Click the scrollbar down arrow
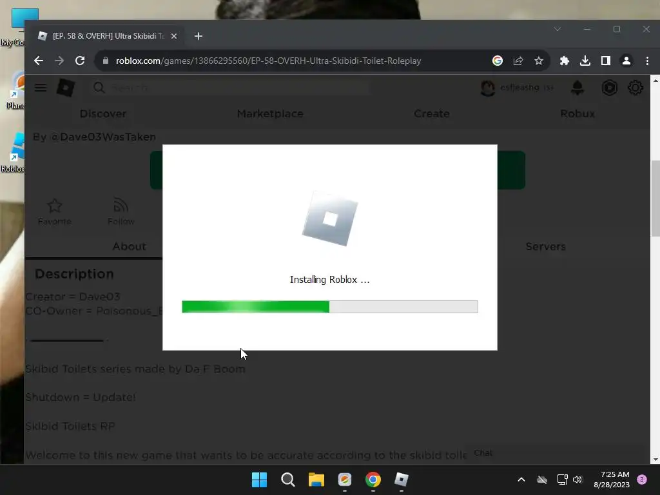The image size is (660, 495). (x=655, y=460)
